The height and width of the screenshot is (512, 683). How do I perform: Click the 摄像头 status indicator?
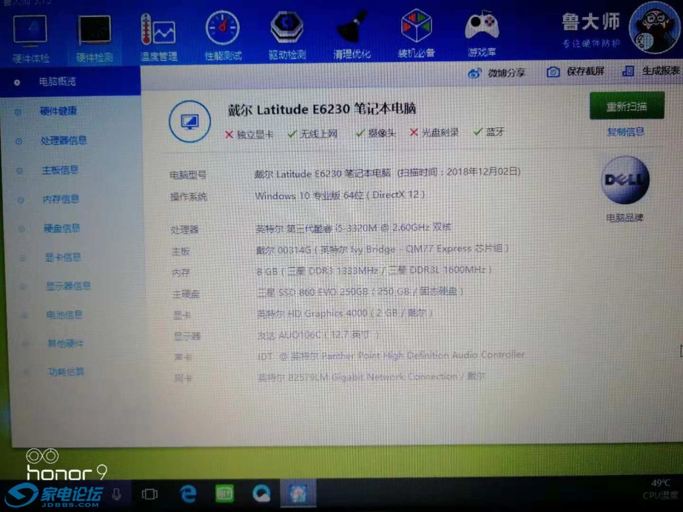tap(376, 133)
